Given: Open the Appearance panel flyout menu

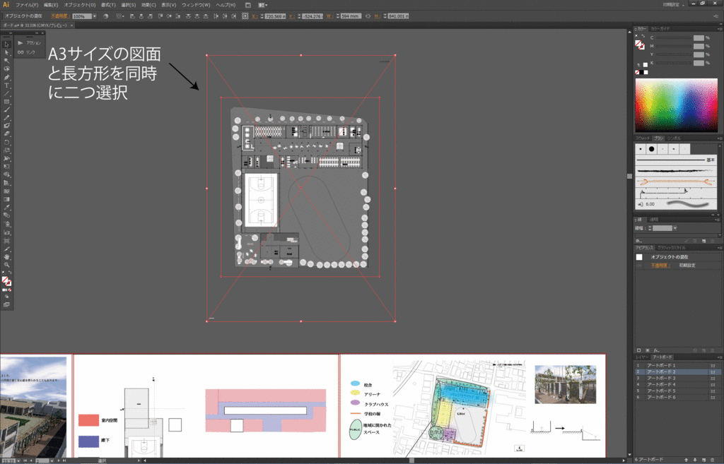Looking at the screenshot, I should (x=720, y=247).
